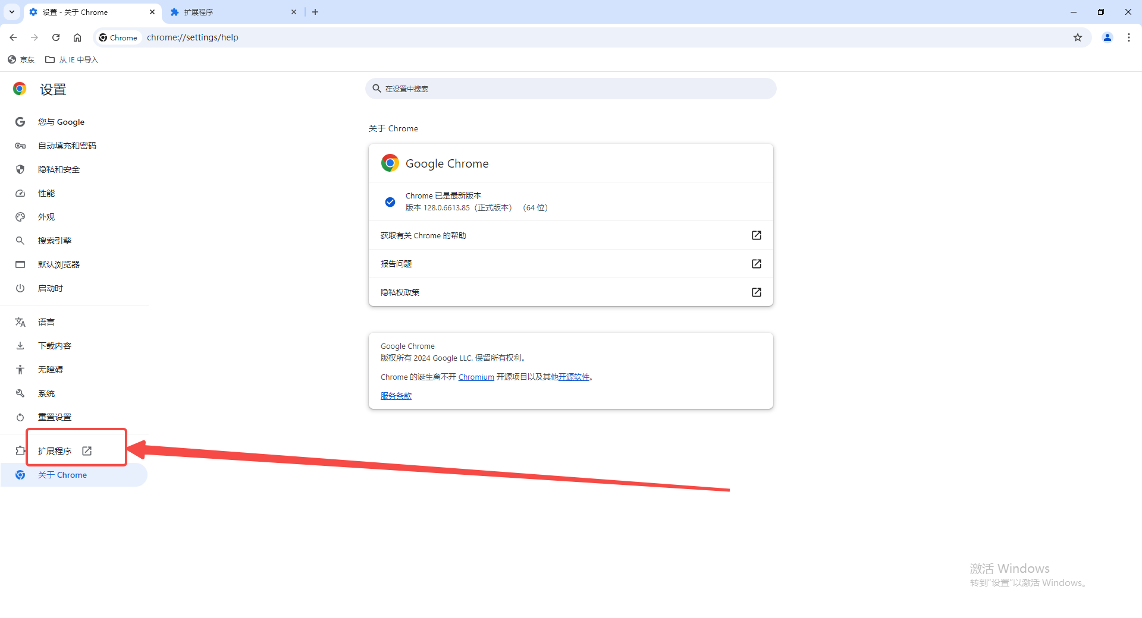Open 您与 Google settings

(74, 122)
